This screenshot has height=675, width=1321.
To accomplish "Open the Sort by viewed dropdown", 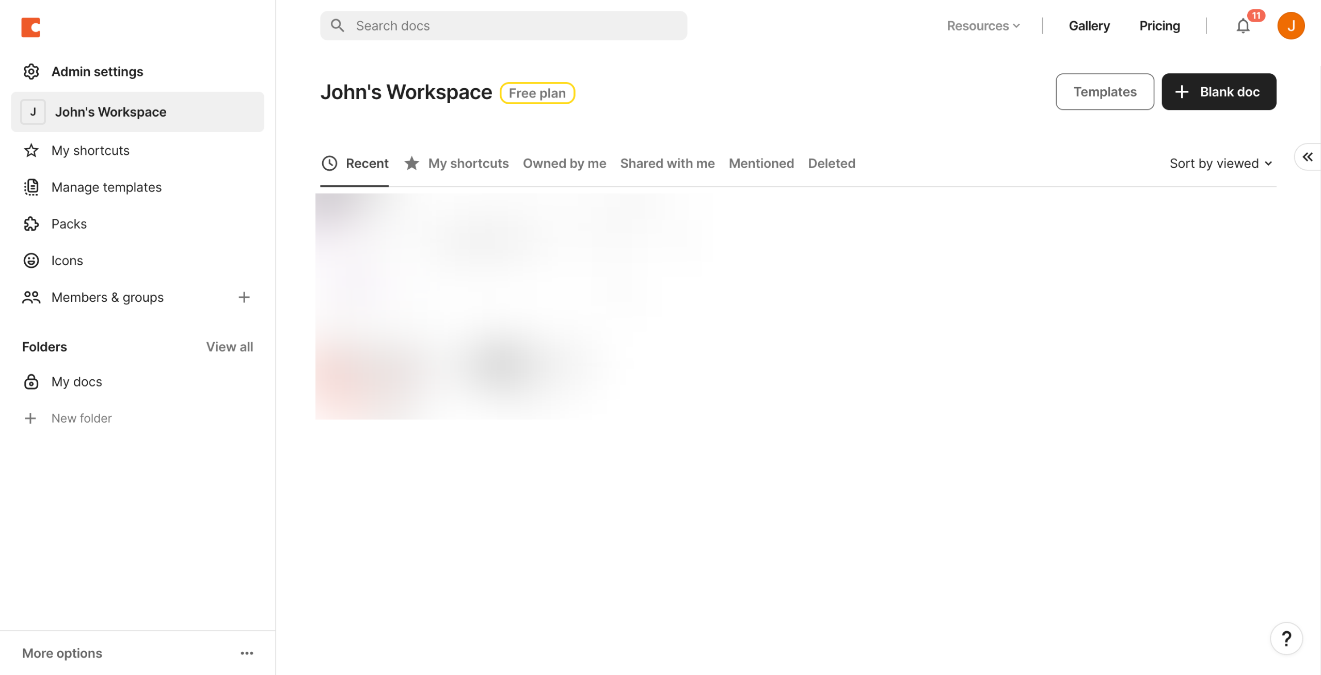I will 1220,164.
